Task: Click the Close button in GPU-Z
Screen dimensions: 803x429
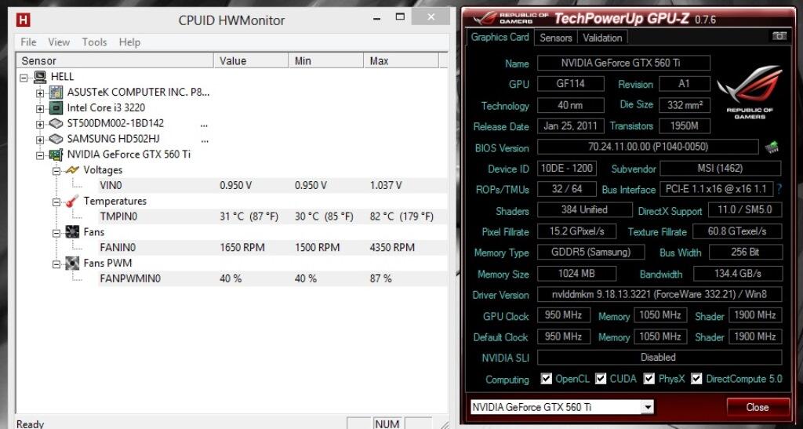Action: pos(758,408)
